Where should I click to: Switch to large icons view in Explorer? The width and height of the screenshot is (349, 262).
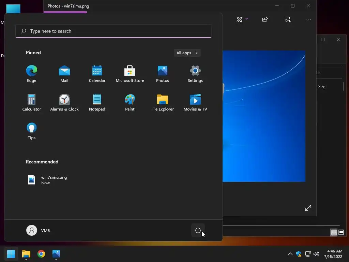pyautogui.click(x=341, y=233)
